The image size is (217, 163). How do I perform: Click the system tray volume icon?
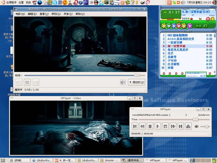[x=183, y=2]
